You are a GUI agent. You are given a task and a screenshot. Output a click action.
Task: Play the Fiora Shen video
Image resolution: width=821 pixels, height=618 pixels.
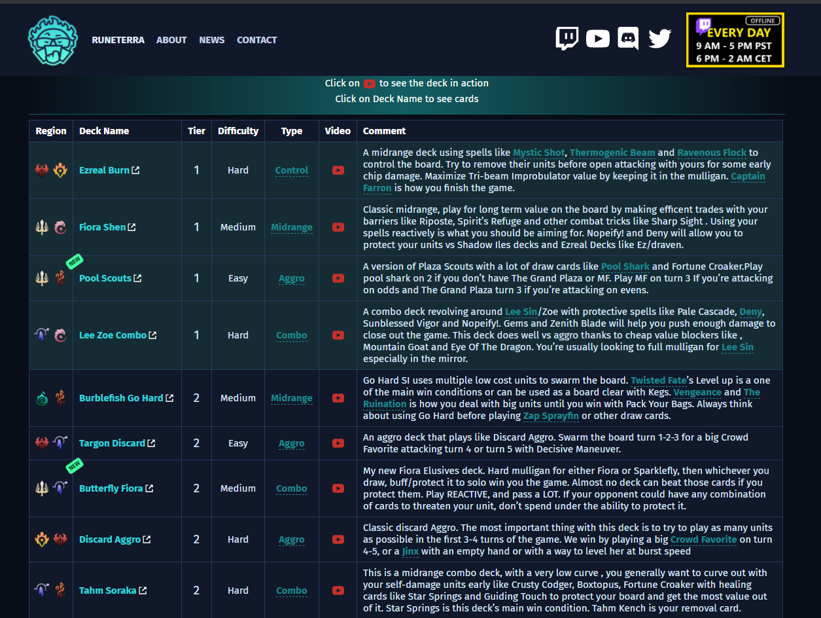338,227
